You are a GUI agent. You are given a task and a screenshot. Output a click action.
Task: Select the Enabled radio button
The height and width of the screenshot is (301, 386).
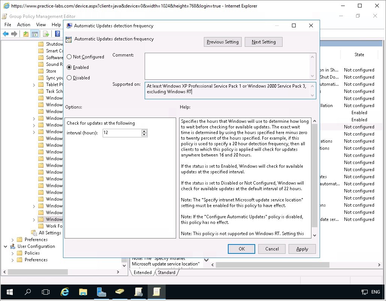pyautogui.click(x=69, y=67)
